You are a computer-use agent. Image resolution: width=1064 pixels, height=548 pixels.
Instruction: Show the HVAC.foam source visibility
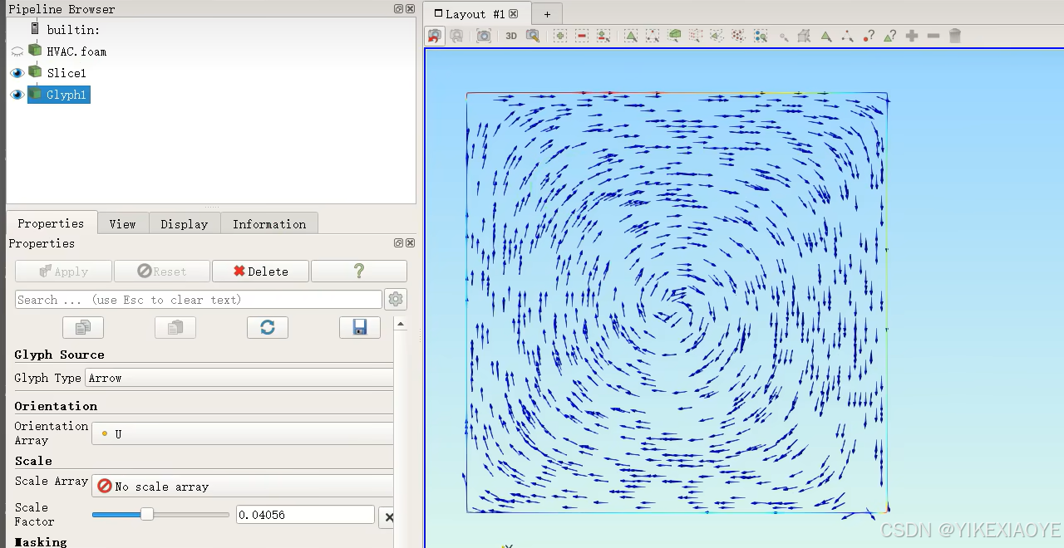point(17,51)
